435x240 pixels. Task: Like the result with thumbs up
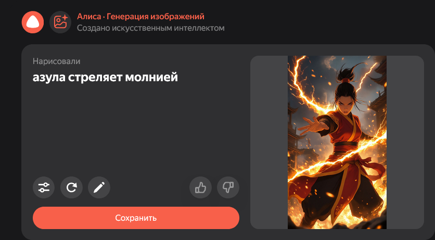pos(200,187)
